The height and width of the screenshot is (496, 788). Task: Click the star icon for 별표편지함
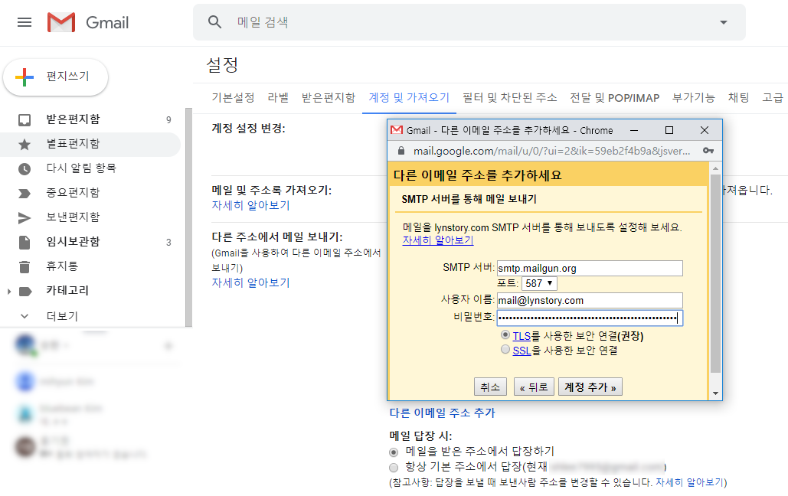(x=25, y=145)
